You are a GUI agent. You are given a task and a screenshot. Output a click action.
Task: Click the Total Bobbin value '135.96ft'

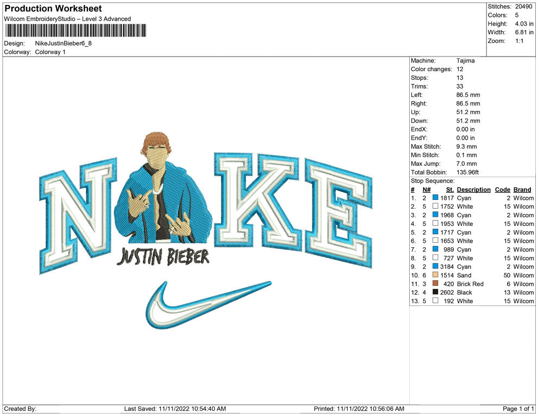point(468,172)
